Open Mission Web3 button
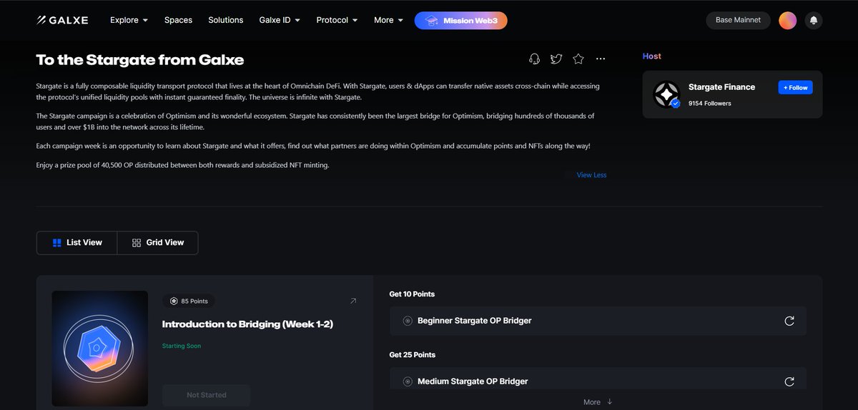Viewport: 858px width, 410px height. pos(460,21)
